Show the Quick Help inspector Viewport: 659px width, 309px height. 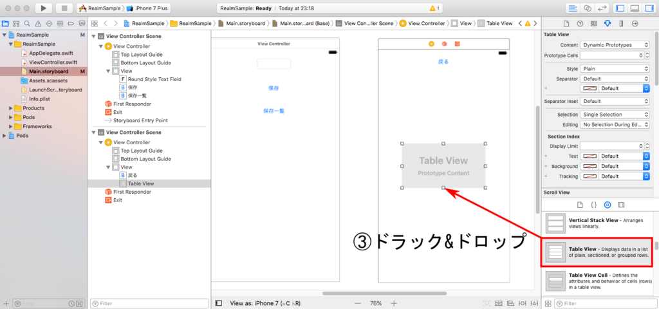tap(580, 24)
